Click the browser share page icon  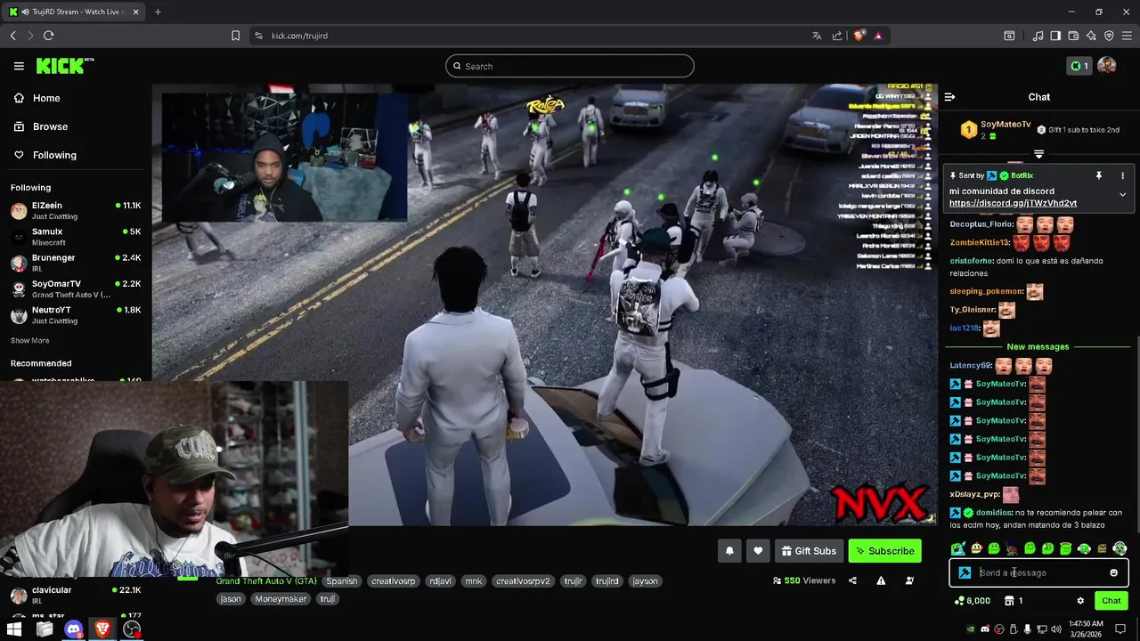tap(837, 36)
